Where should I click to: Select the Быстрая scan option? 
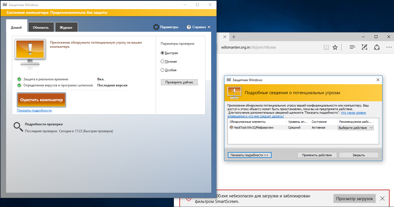[163, 53]
